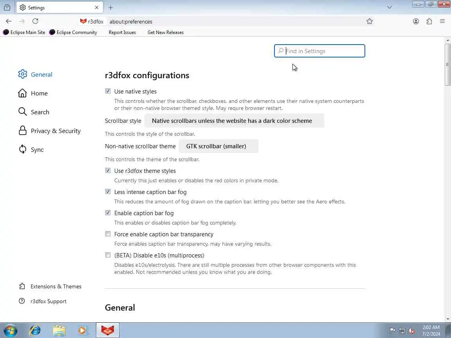Focus the Find in Settings search box
This screenshot has height=338, width=451.
[319, 51]
